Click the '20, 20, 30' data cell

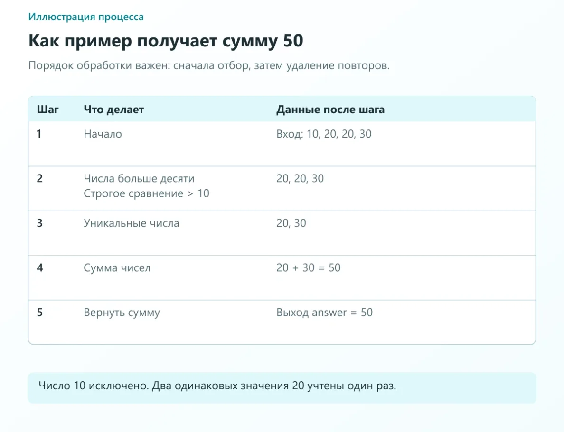300,179
